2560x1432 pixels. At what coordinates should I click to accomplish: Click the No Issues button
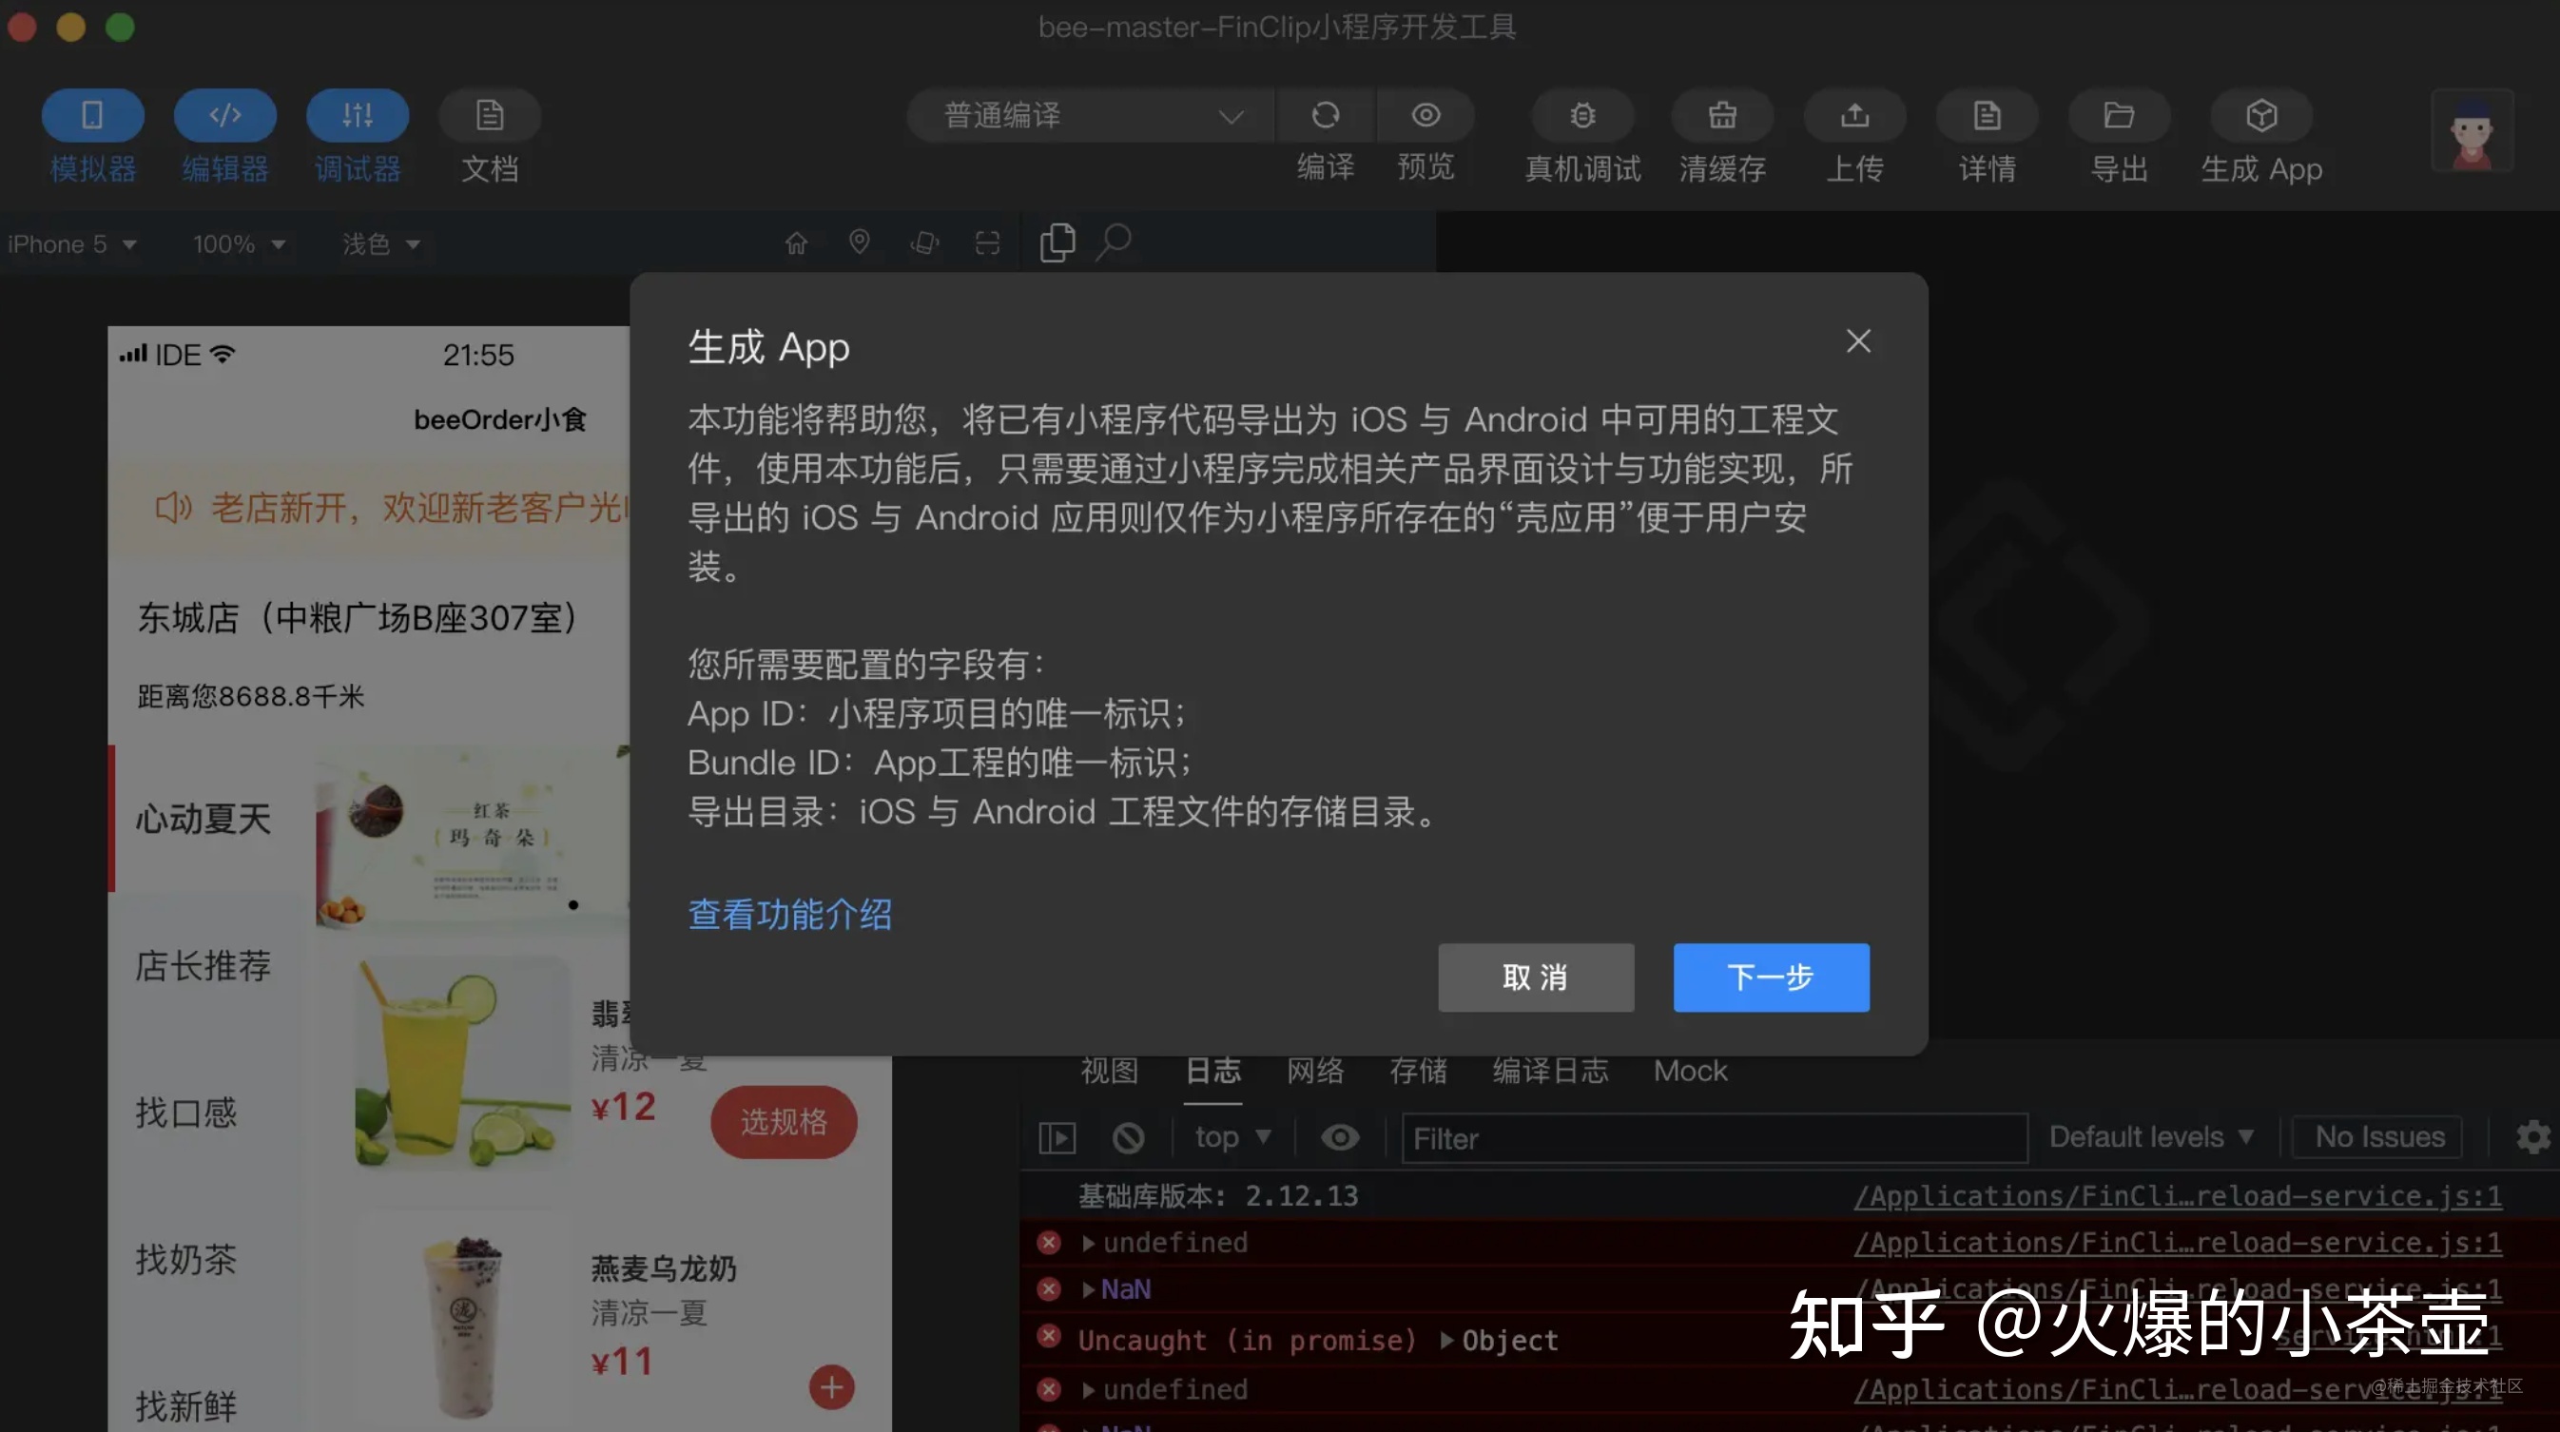(x=2379, y=1138)
